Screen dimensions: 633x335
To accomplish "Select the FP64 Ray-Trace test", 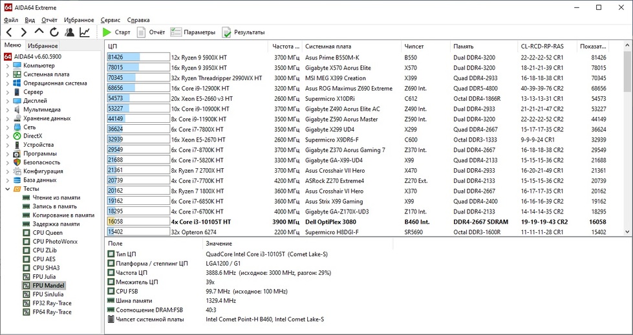I will point(52,312).
